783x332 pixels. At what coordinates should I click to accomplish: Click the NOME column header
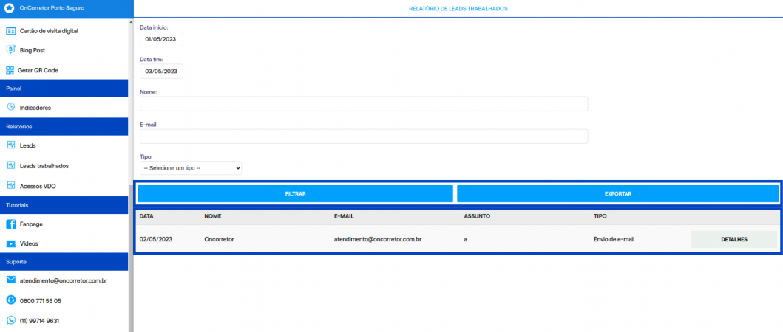click(213, 217)
